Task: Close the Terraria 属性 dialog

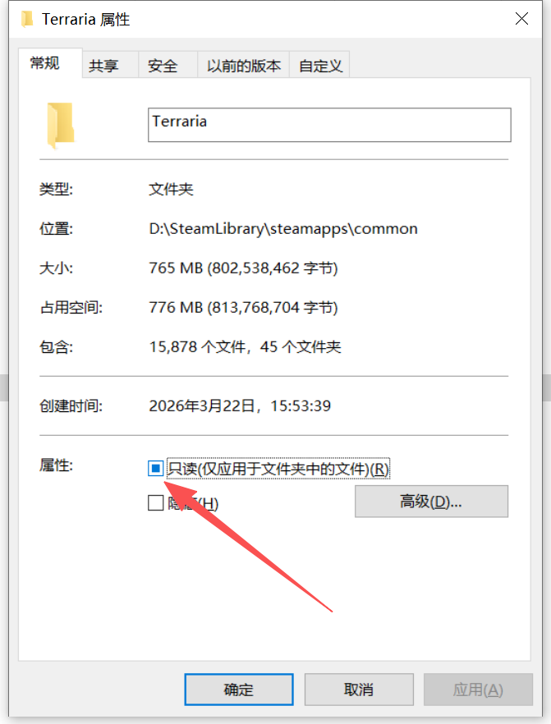Action: [x=521, y=19]
